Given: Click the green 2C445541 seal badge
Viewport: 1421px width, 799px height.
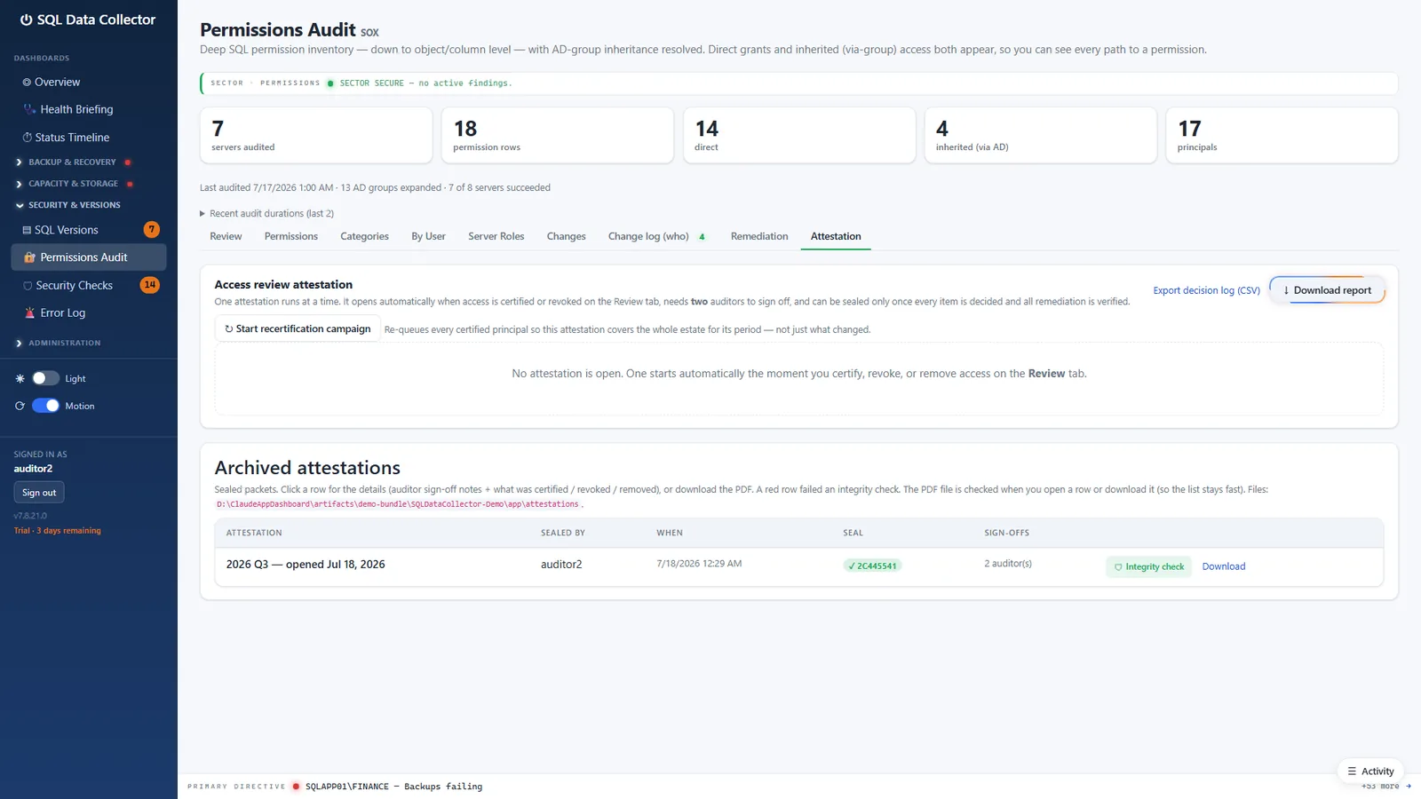Looking at the screenshot, I should pyautogui.click(x=872, y=566).
